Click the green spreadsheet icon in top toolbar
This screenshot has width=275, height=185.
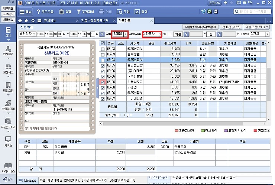[209, 12]
